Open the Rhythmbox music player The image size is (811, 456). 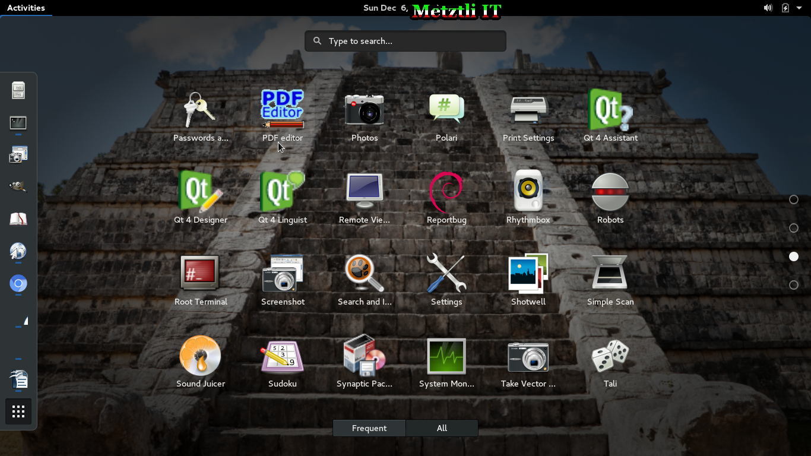point(528,192)
